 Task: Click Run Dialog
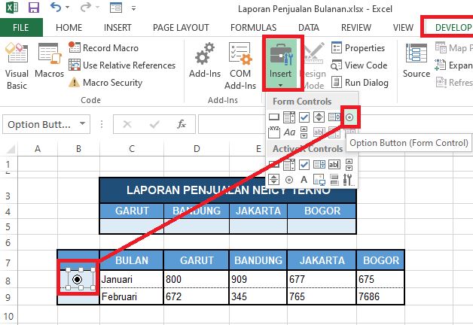click(359, 83)
